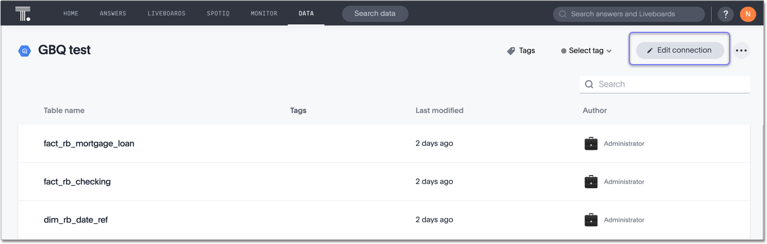Open the help question mark icon
The height and width of the screenshot is (244, 767).
[726, 14]
